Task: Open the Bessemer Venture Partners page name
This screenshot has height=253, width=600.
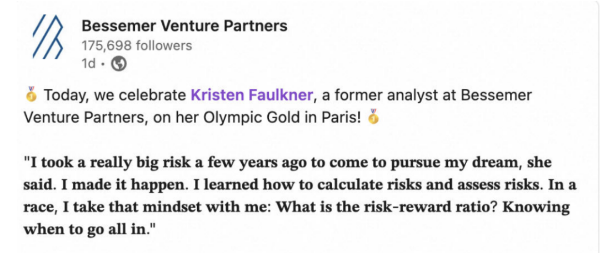Action: click(x=184, y=27)
